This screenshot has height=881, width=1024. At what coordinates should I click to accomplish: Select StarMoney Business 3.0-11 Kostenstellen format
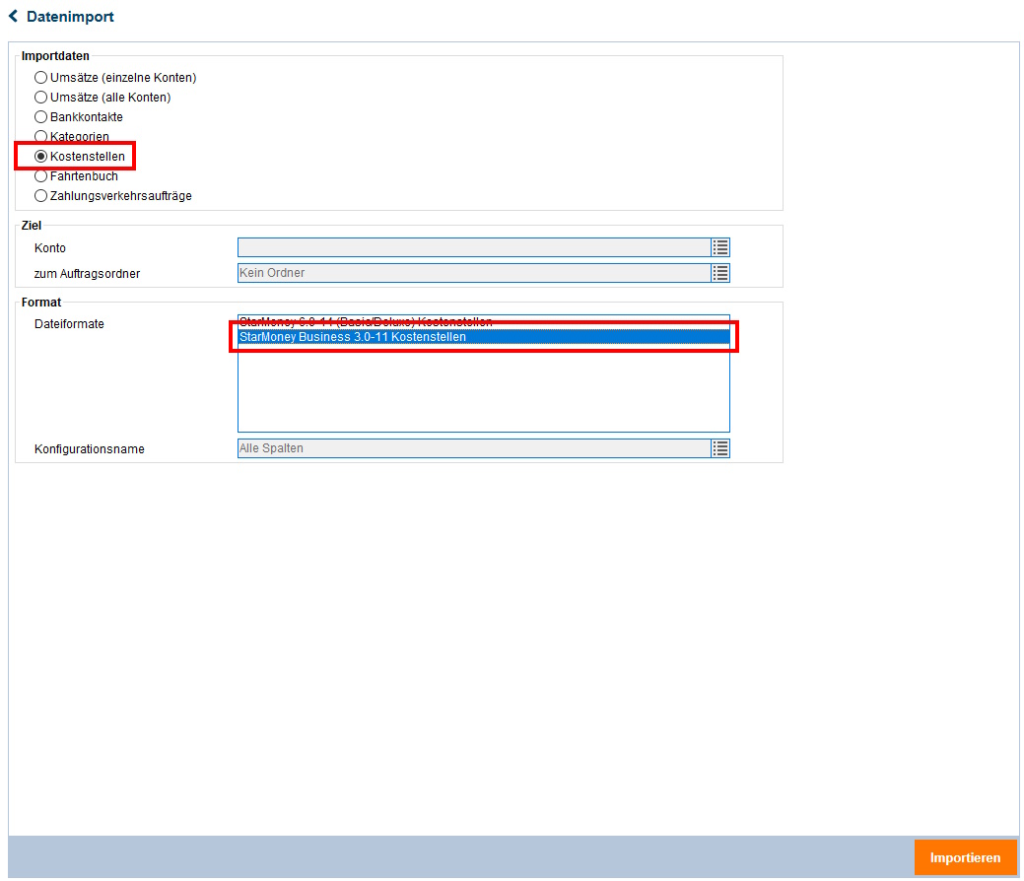tap(484, 337)
